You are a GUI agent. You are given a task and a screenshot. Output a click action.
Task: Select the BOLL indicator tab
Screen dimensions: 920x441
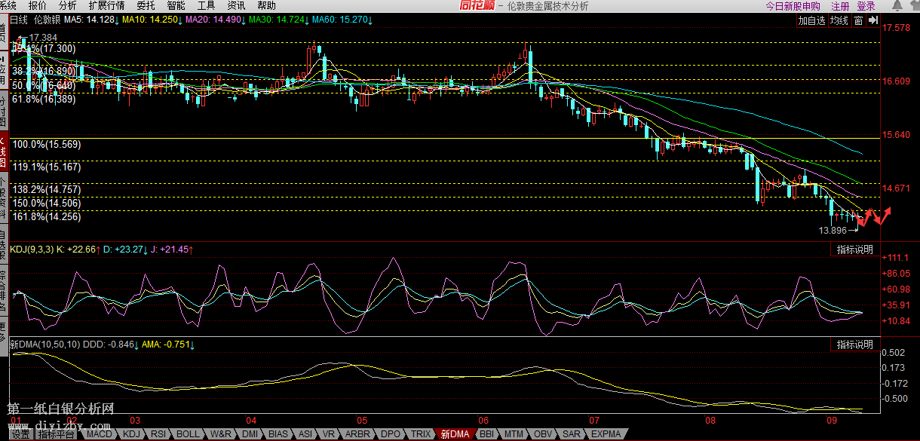coord(188,434)
